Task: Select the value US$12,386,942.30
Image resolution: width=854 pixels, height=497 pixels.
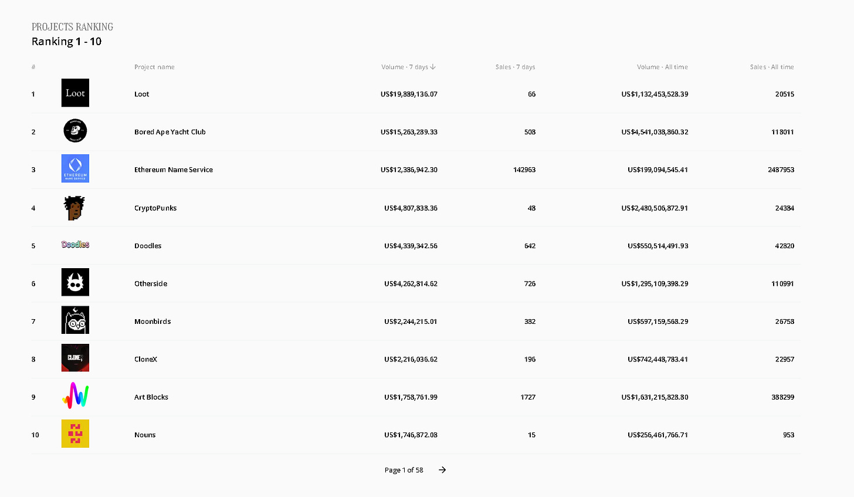Action: 409,170
